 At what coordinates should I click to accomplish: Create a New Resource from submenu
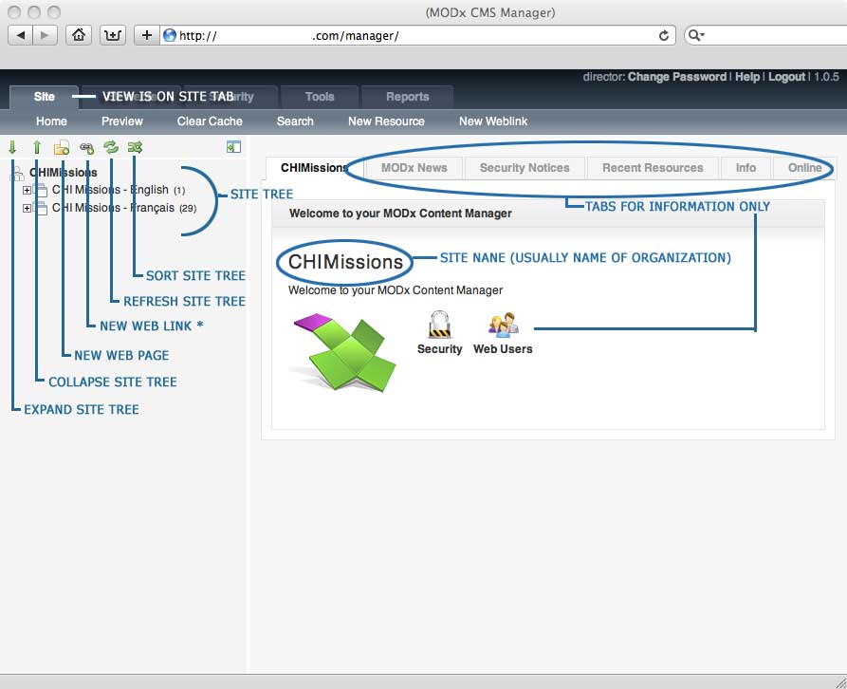pyautogui.click(x=386, y=121)
